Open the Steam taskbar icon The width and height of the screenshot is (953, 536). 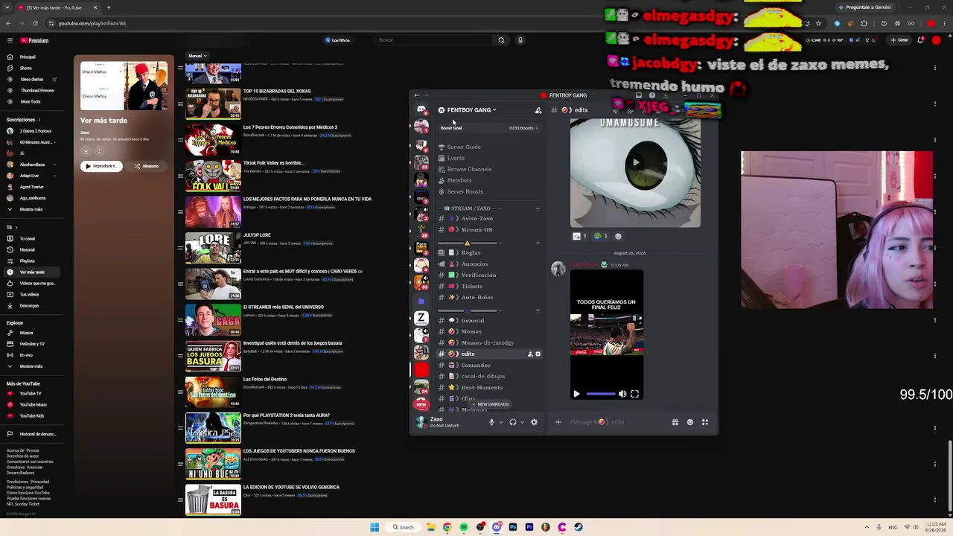(x=579, y=527)
